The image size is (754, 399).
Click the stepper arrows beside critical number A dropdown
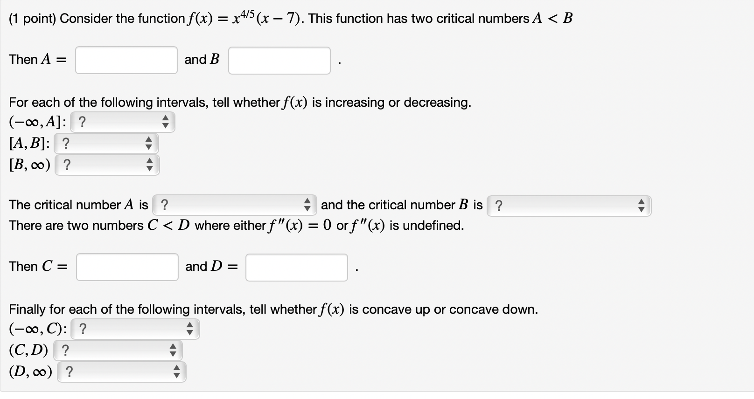coord(308,204)
